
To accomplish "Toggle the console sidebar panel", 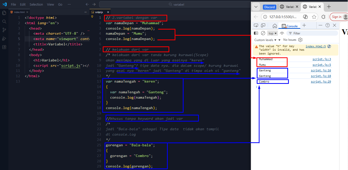I will [256, 33].
